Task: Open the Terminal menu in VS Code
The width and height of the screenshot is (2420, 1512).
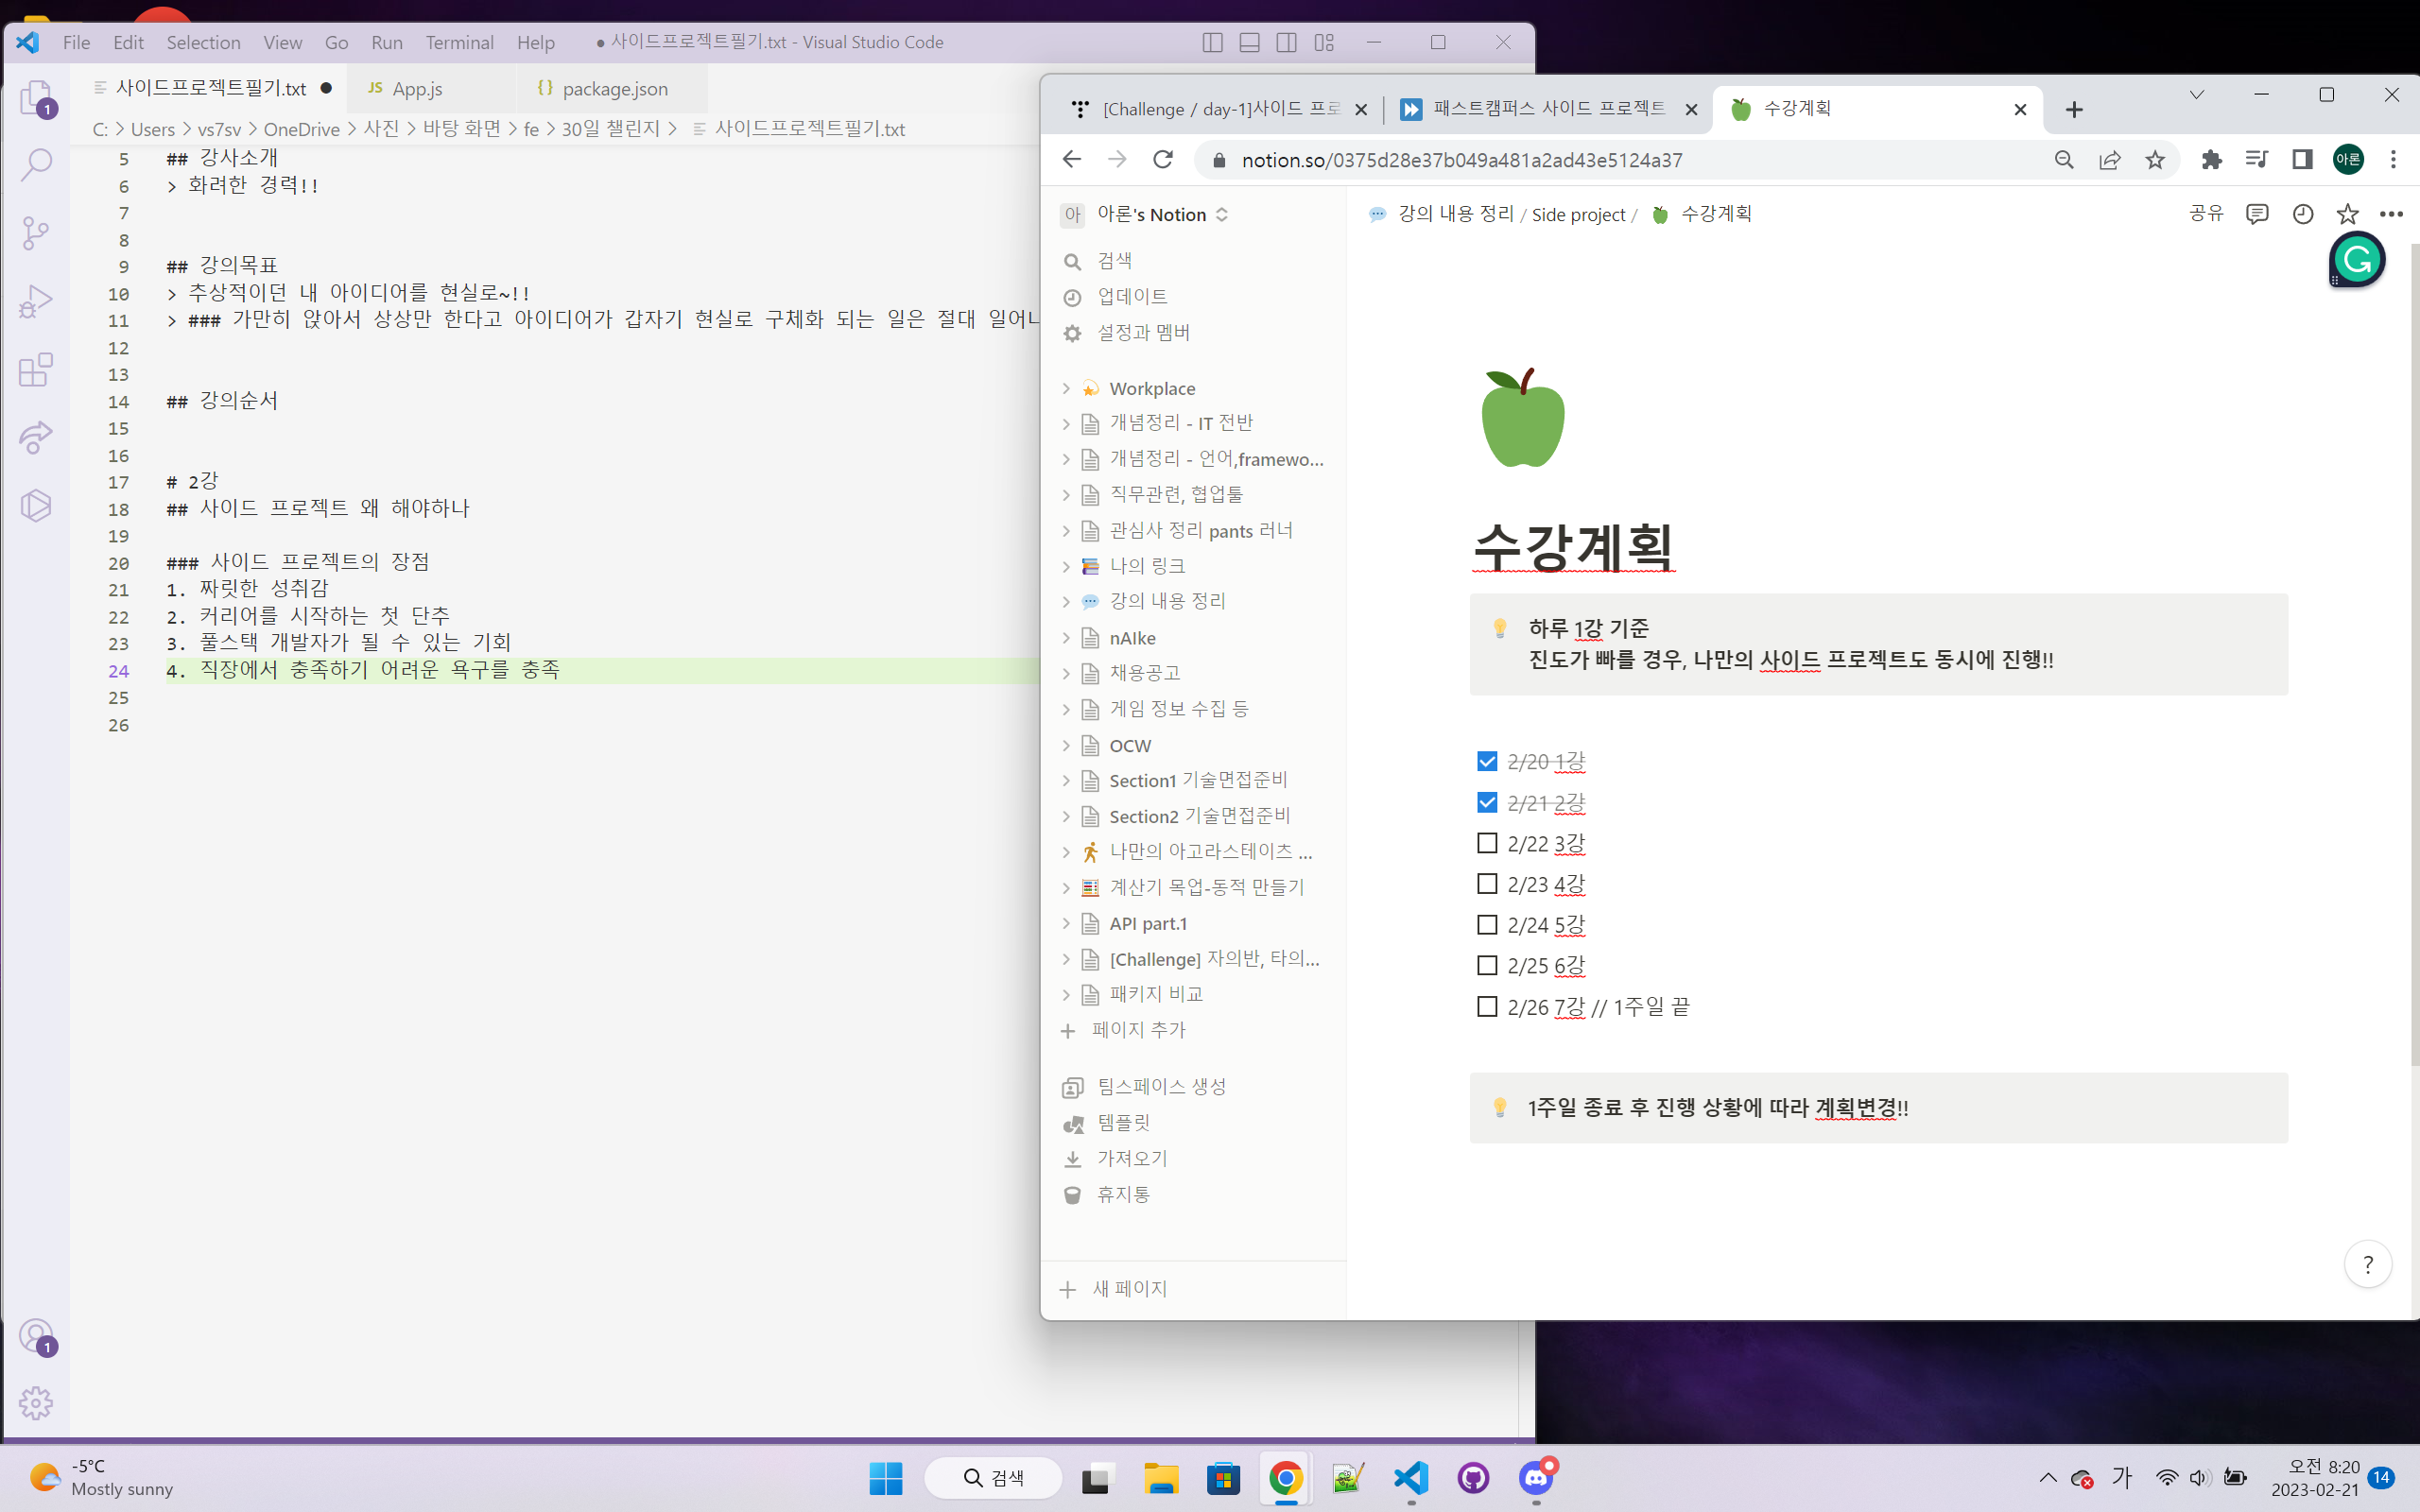Action: coord(459,42)
